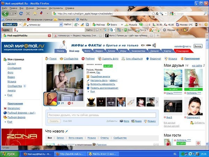Click the Stop loading X icon

tap(28, 14)
